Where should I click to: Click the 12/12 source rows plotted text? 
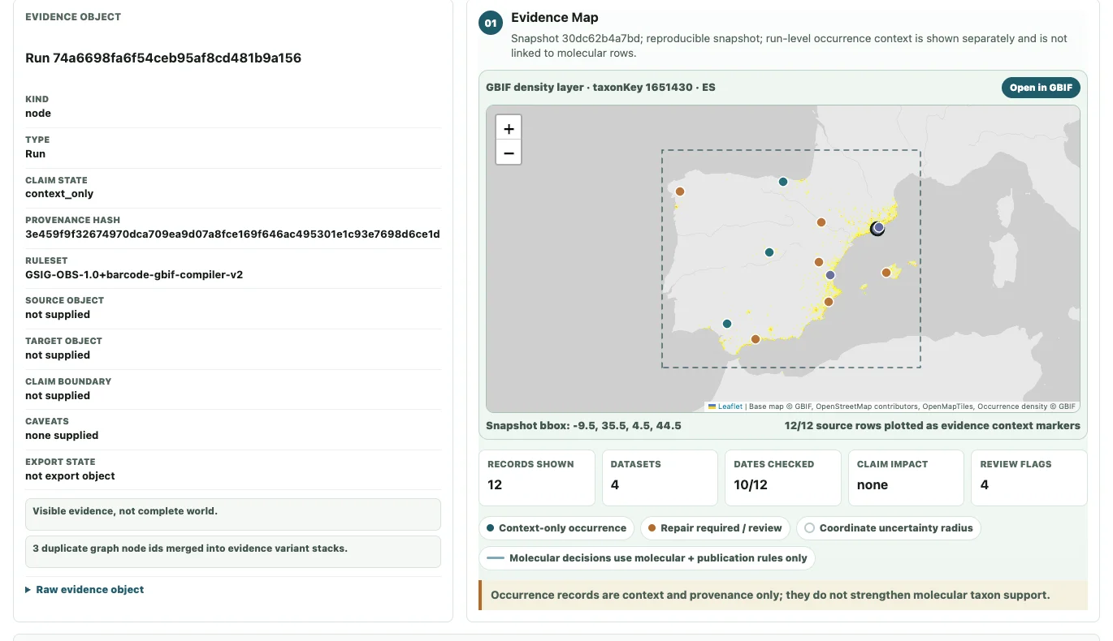click(933, 426)
